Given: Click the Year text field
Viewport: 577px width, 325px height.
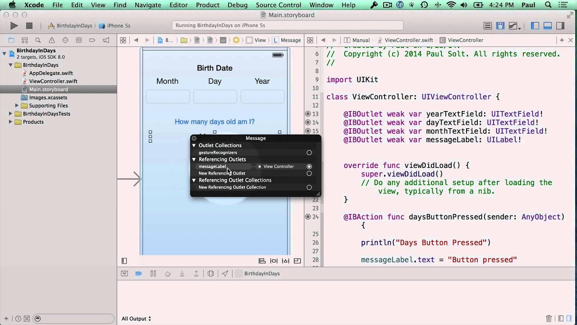Looking at the screenshot, I should 262,97.
